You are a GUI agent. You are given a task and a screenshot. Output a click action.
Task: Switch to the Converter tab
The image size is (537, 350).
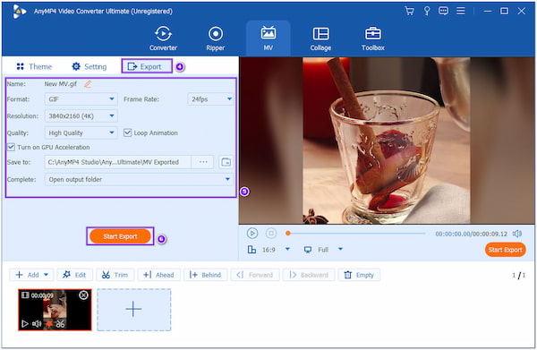163,38
